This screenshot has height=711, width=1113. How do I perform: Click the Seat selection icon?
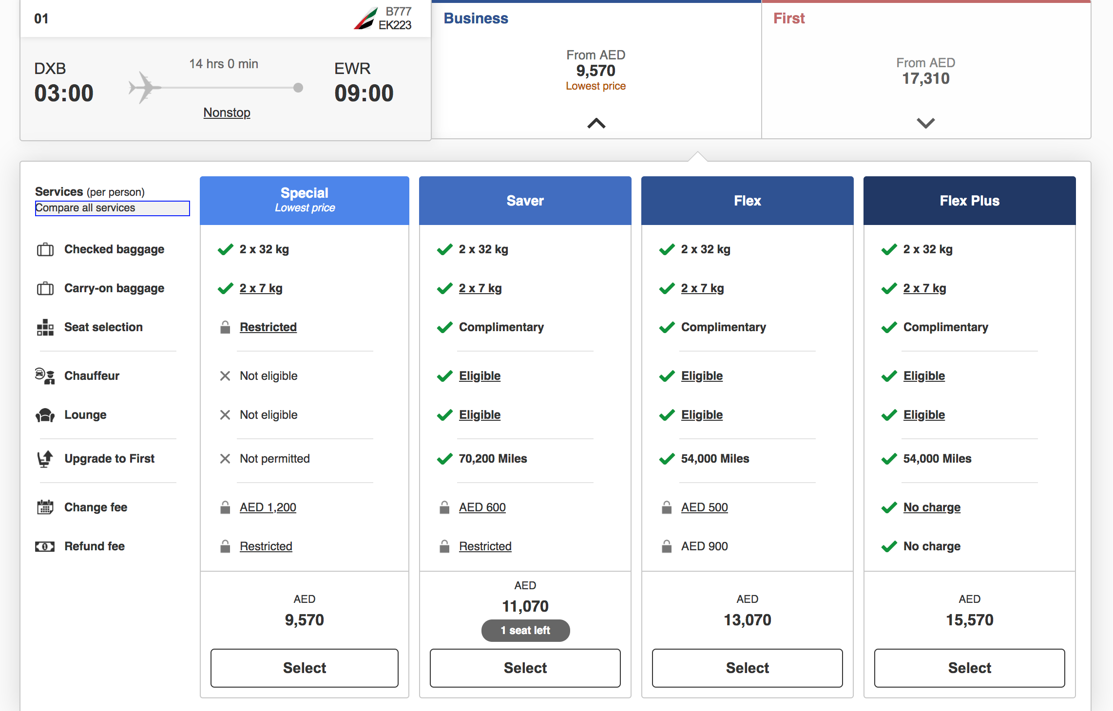click(45, 327)
